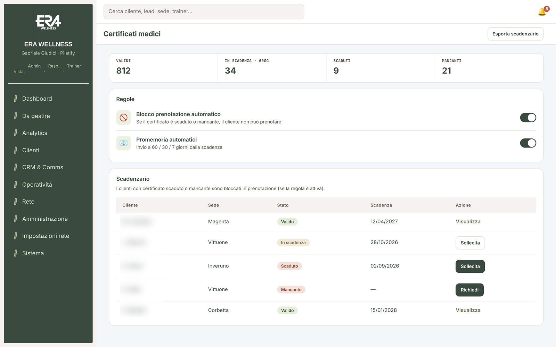Click the date 15/01/2028
This screenshot has height=347, width=556.
pos(384,310)
